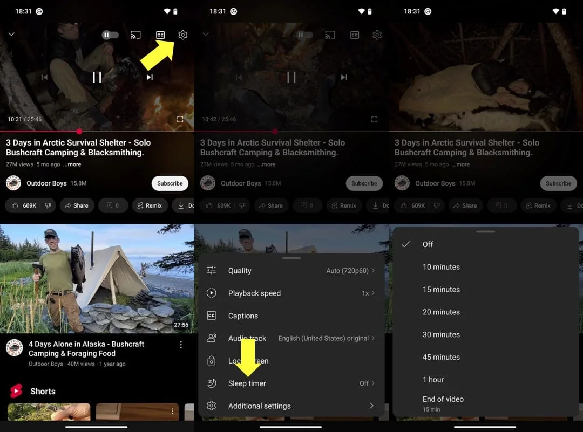
Task: Tap the Cast icon in left screen
Action: [135, 35]
